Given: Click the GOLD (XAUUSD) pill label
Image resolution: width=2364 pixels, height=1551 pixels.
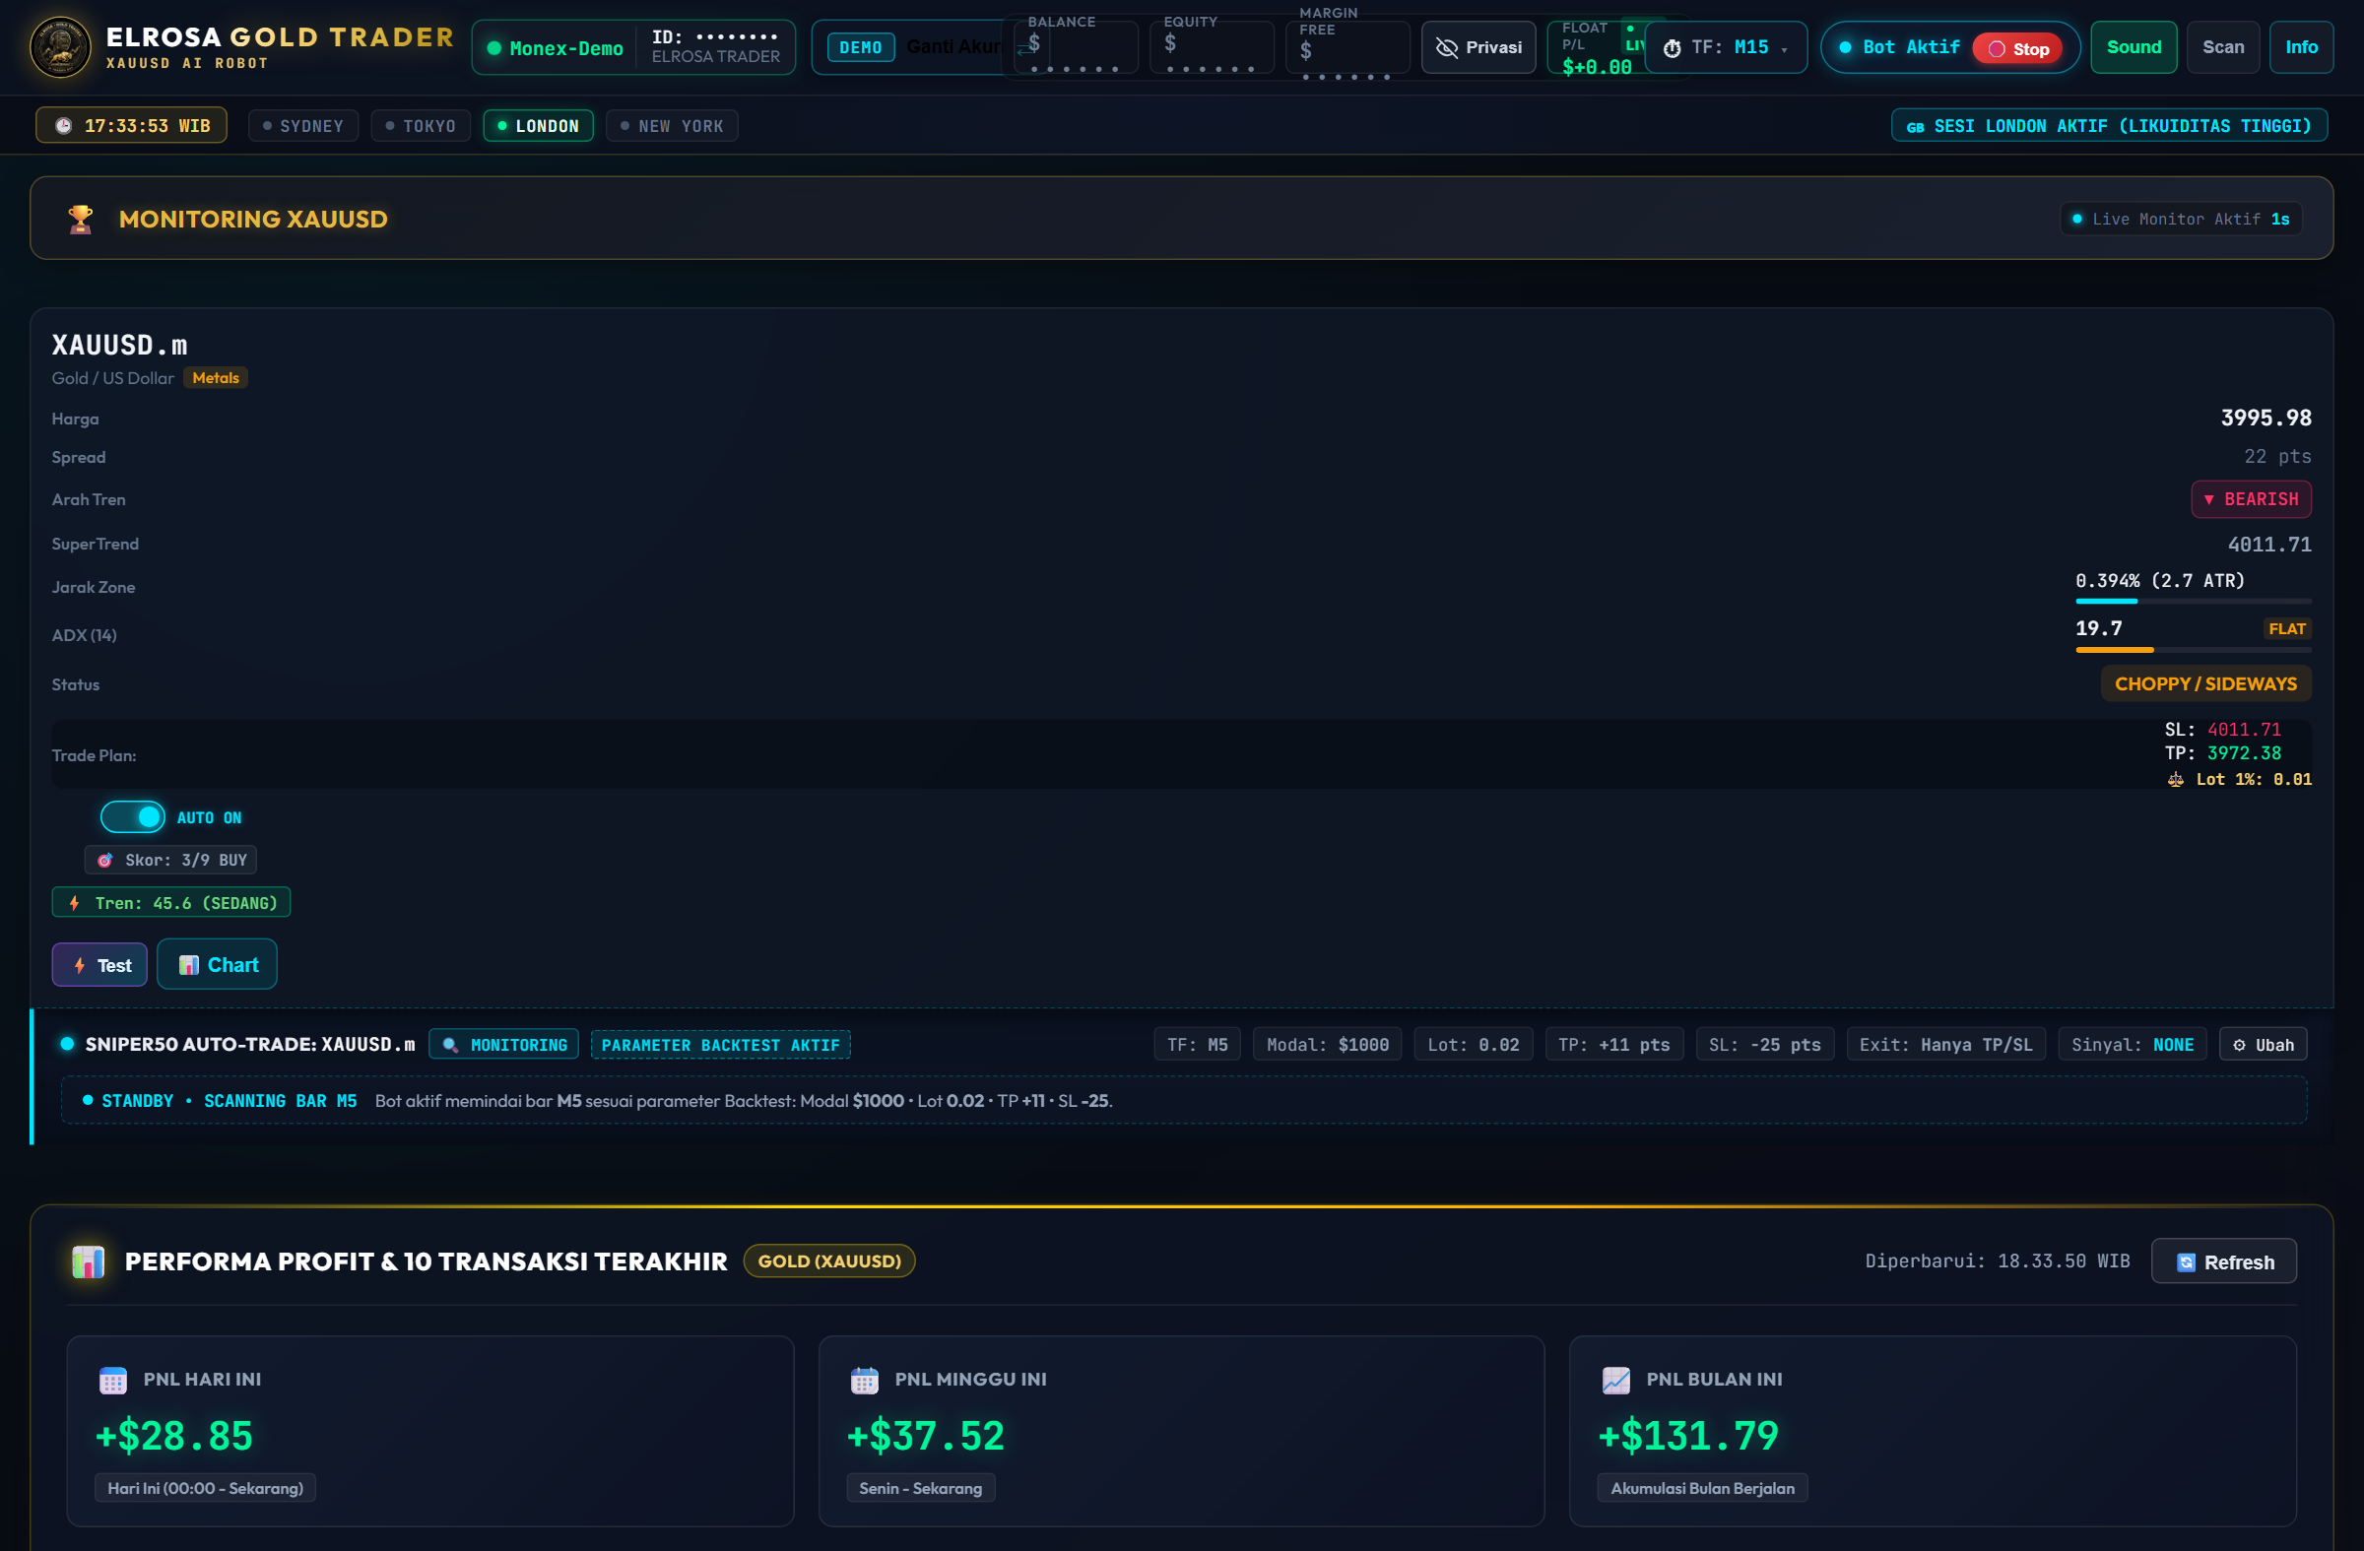Looking at the screenshot, I should [x=829, y=1261].
